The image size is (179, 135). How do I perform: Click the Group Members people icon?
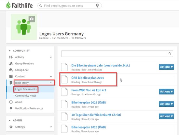11,63
